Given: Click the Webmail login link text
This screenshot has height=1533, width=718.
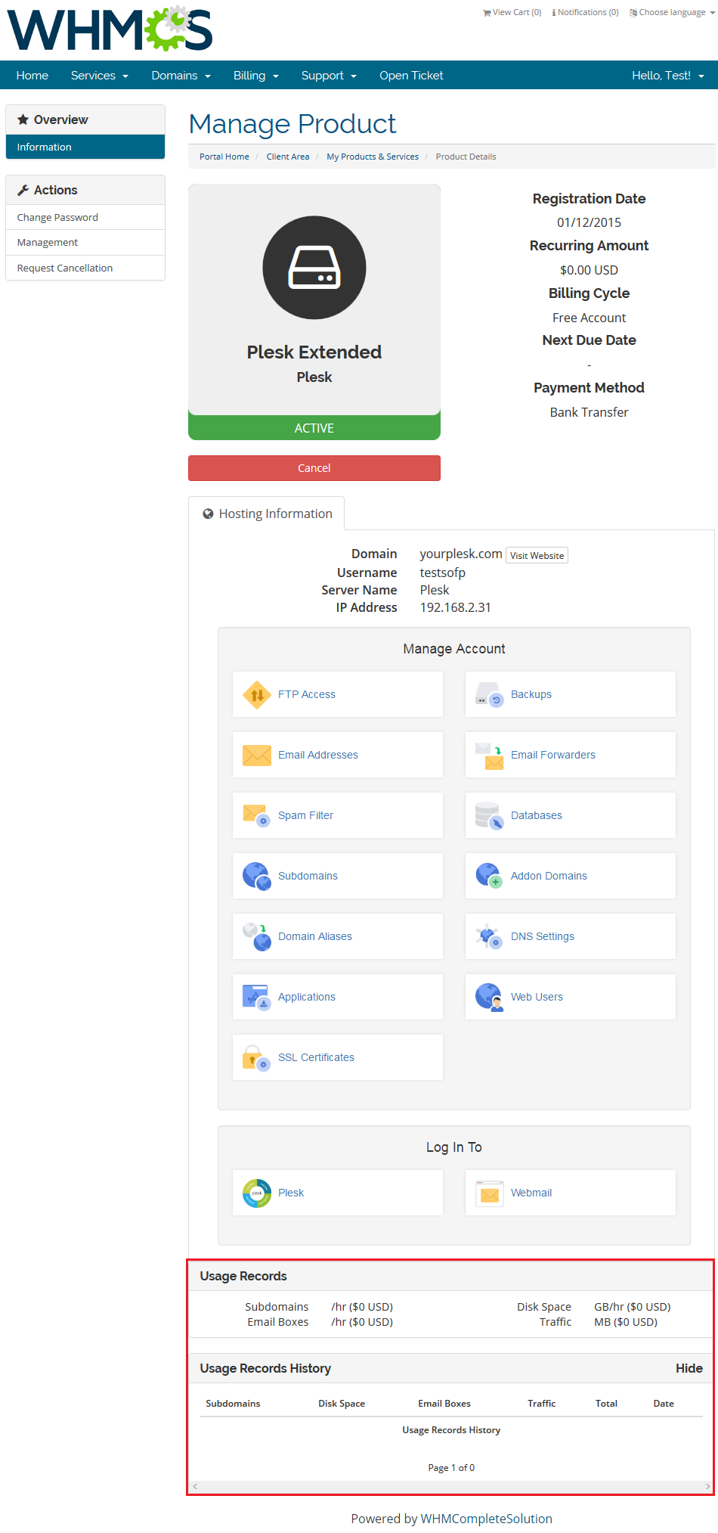Looking at the screenshot, I should 531,1193.
